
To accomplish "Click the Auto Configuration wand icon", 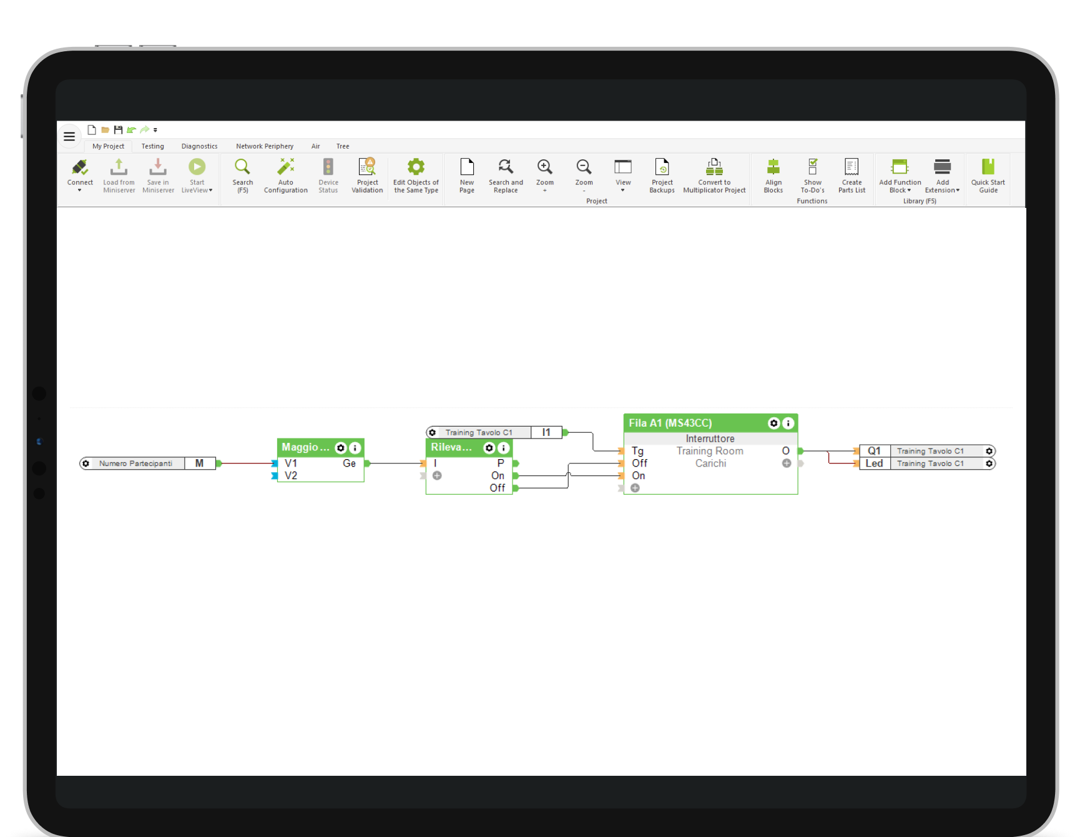I will pos(285,167).
